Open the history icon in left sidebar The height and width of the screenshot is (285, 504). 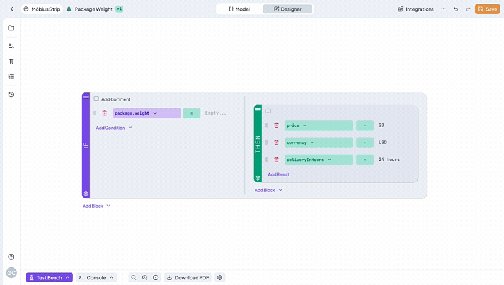11,94
